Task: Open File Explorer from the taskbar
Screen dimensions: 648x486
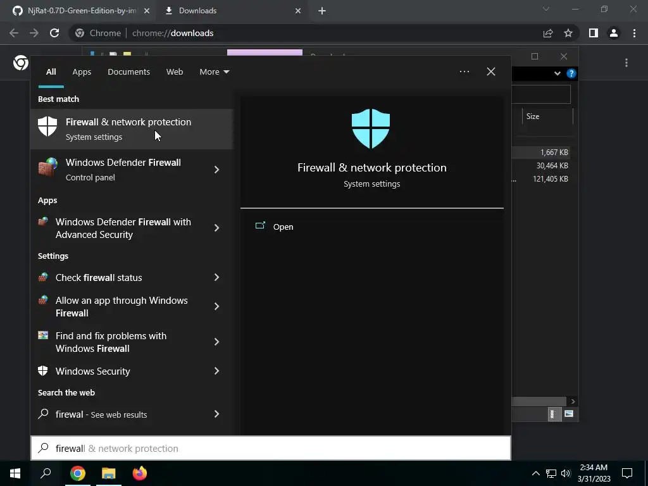Action: [109, 473]
